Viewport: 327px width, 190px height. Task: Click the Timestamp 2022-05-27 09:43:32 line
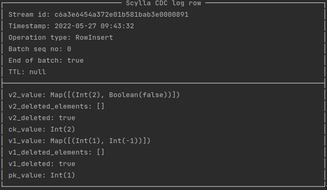(x=71, y=26)
